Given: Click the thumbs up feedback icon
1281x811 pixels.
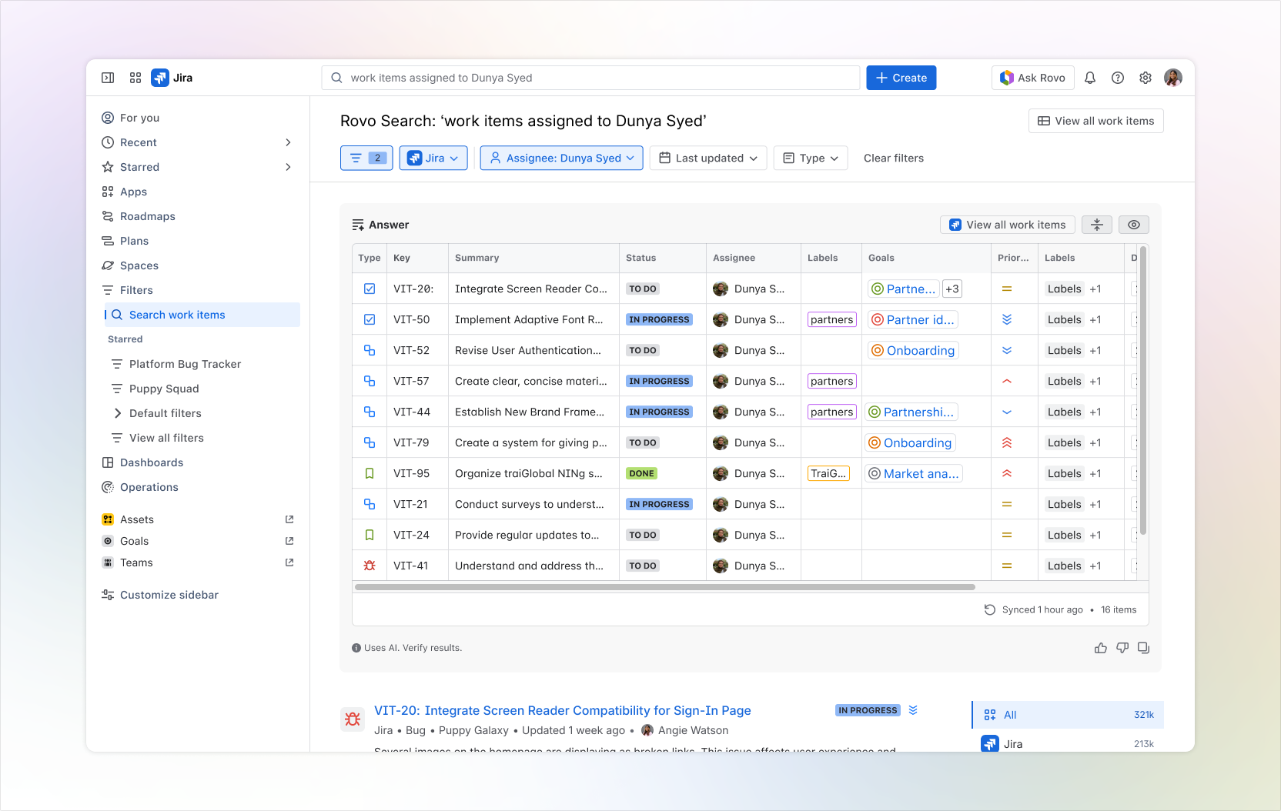Looking at the screenshot, I should (1101, 648).
